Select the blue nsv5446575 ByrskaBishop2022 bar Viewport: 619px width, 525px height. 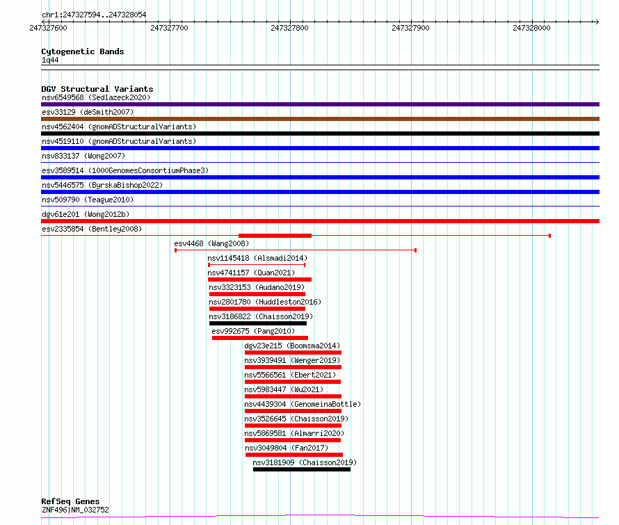320,192
